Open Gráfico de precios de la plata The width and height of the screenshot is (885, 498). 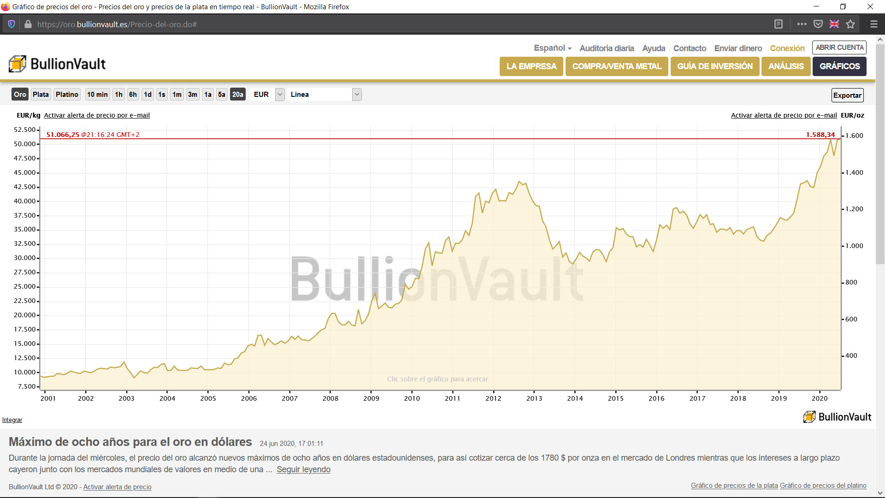[734, 486]
